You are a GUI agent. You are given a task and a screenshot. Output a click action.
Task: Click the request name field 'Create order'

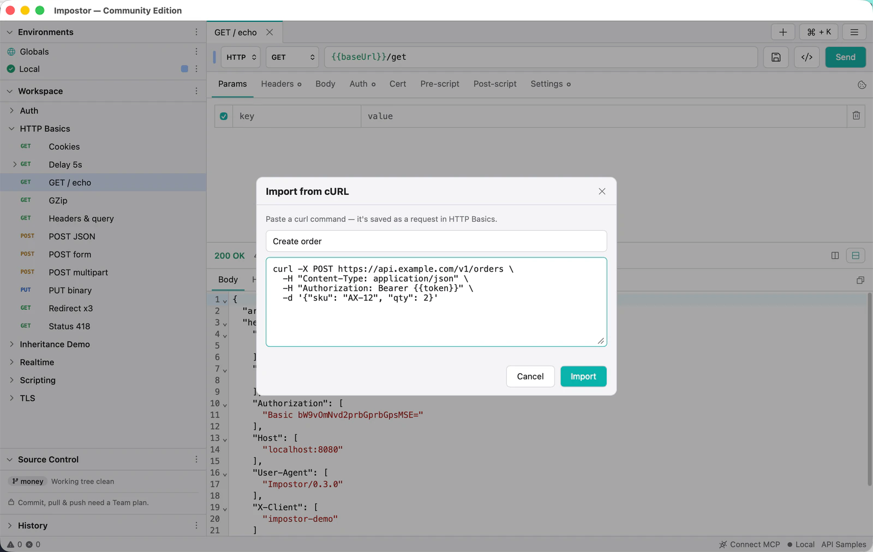pyautogui.click(x=436, y=241)
